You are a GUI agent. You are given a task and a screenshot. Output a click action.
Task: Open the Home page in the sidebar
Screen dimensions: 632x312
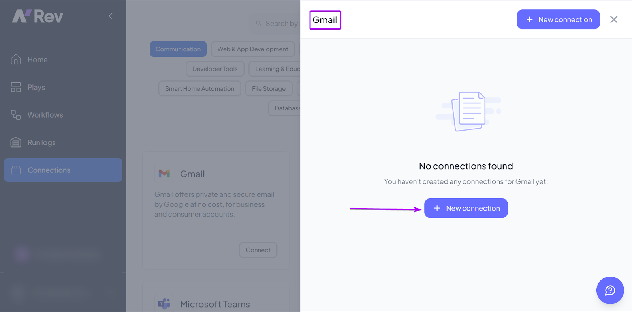click(63, 60)
